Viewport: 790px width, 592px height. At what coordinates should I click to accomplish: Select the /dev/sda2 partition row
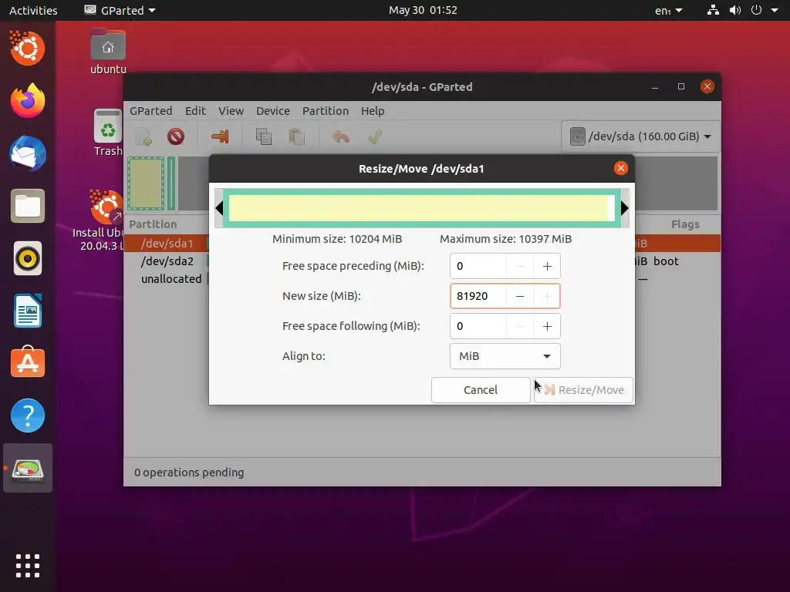pyautogui.click(x=167, y=261)
